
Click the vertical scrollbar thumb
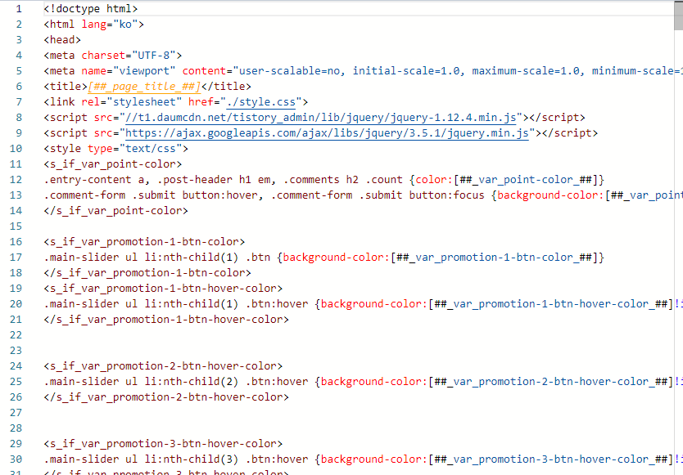678,16
